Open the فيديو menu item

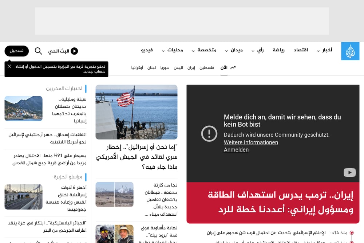(x=147, y=50)
